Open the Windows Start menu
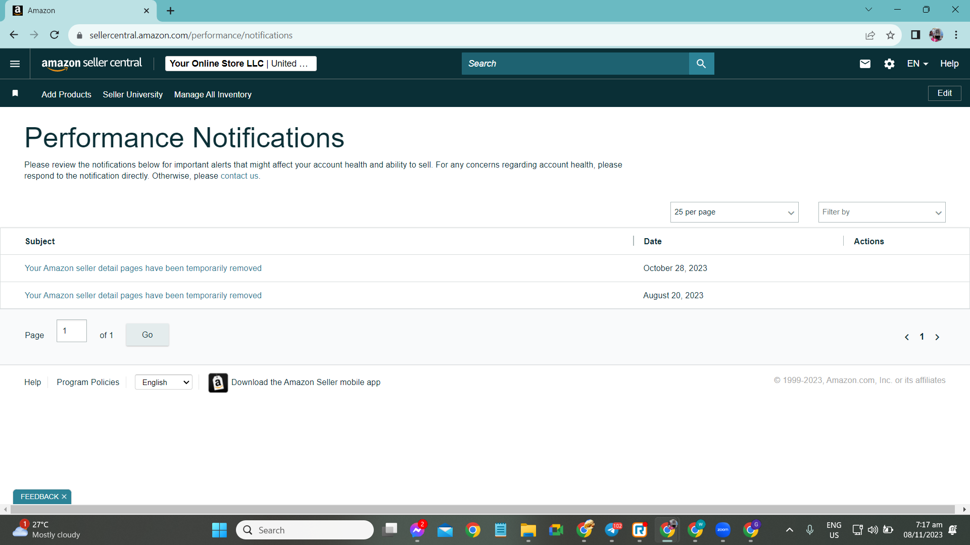This screenshot has width=970, height=545. coord(219,530)
